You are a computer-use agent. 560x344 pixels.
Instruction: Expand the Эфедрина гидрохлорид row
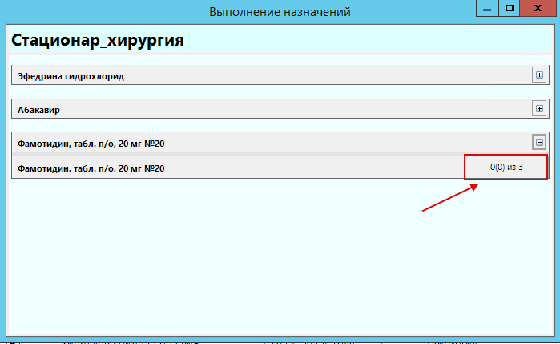tap(539, 75)
